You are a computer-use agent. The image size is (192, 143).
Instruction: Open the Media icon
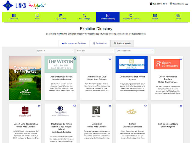(x=178, y=15)
